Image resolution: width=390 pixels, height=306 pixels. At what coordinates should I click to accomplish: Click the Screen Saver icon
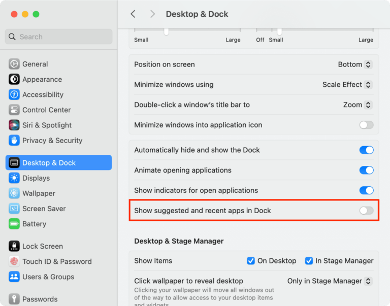(x=14, y=209)
